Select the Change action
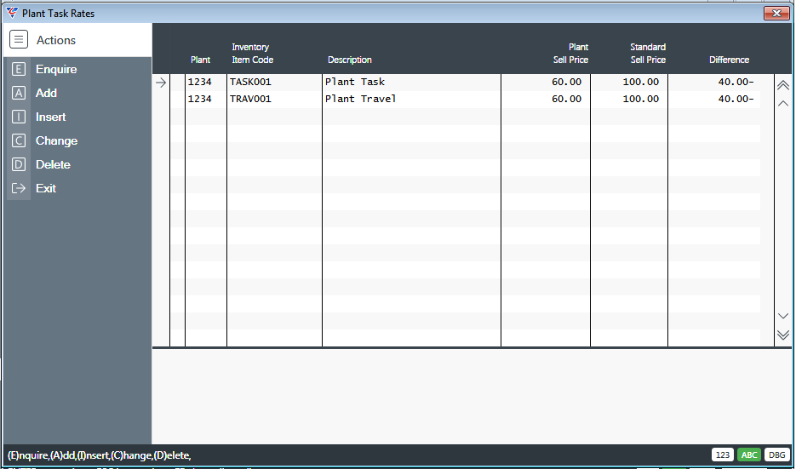796x469 pixels. 56,140
